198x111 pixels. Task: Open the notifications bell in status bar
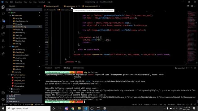(x=195, y=105)
